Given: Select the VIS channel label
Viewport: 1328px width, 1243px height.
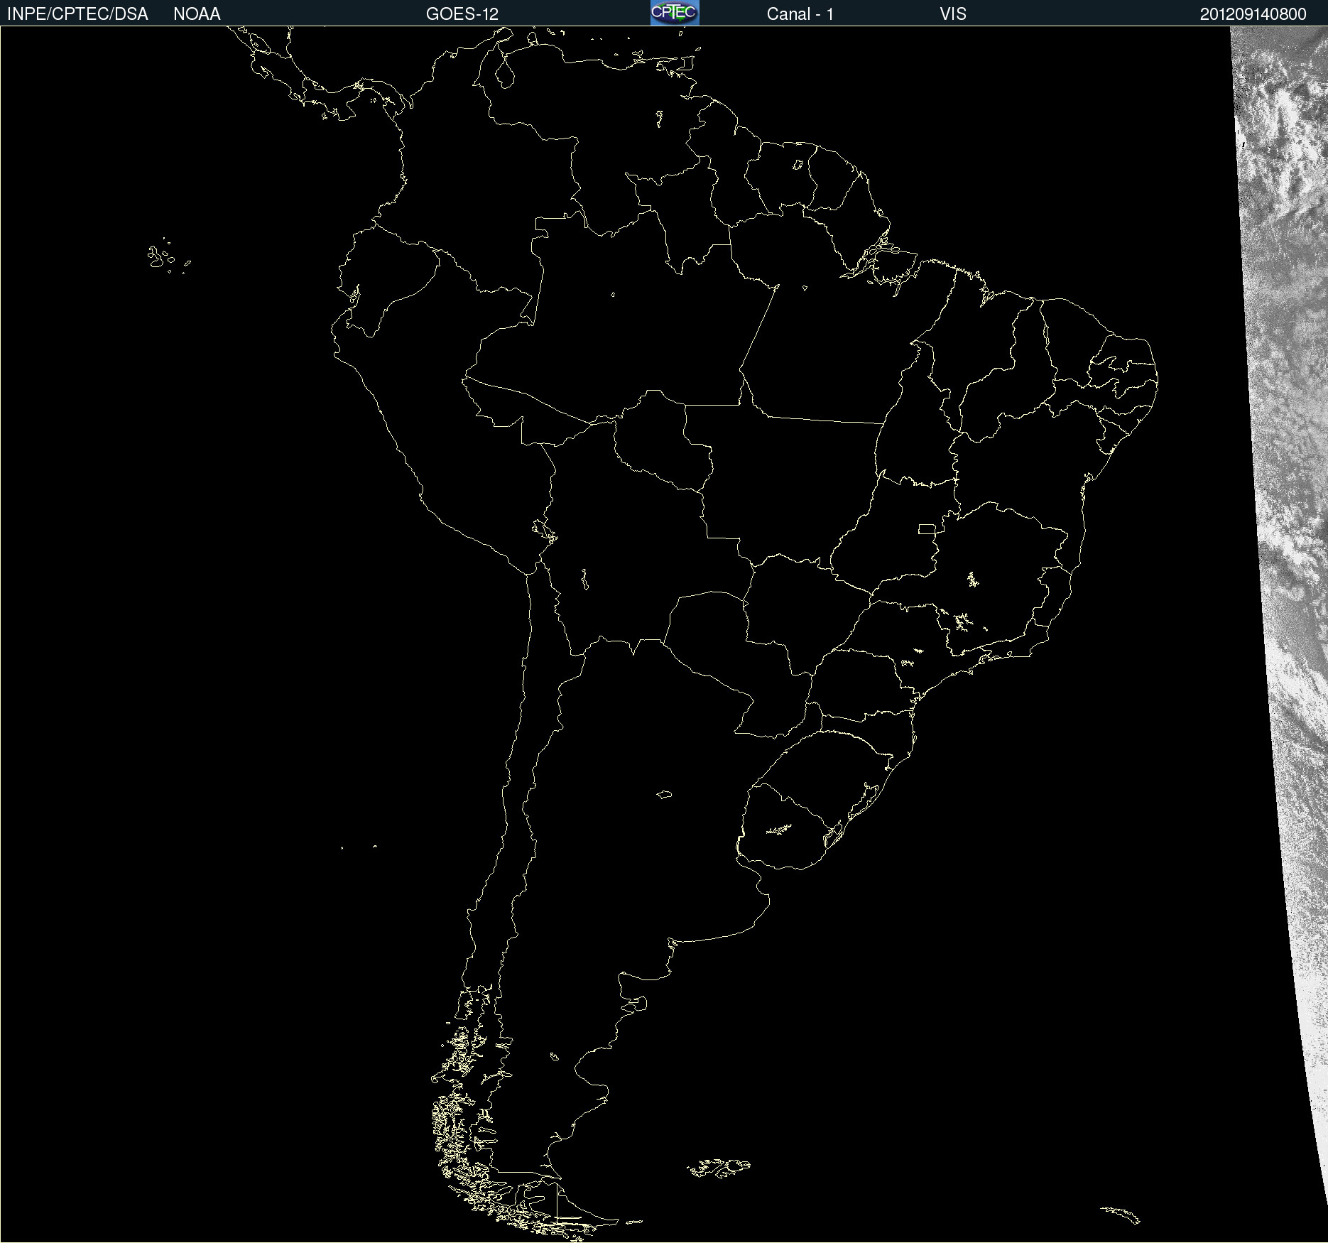Looking at the screenshot, I should (953, 14).
